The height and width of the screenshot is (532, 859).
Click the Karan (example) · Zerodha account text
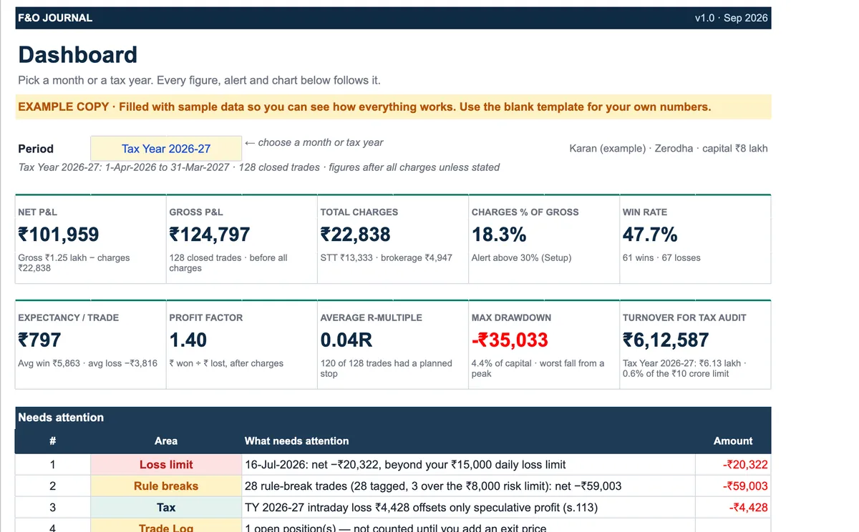point(669,148)
